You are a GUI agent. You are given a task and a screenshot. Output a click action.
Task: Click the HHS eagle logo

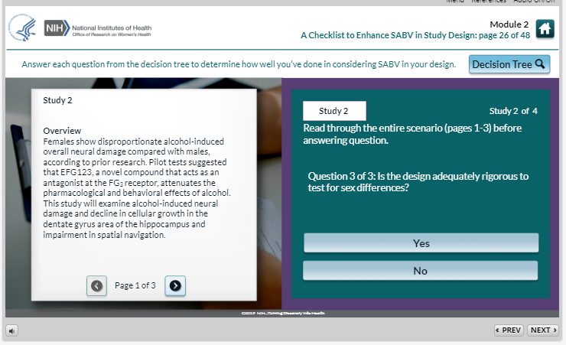(x=22, y=28)
